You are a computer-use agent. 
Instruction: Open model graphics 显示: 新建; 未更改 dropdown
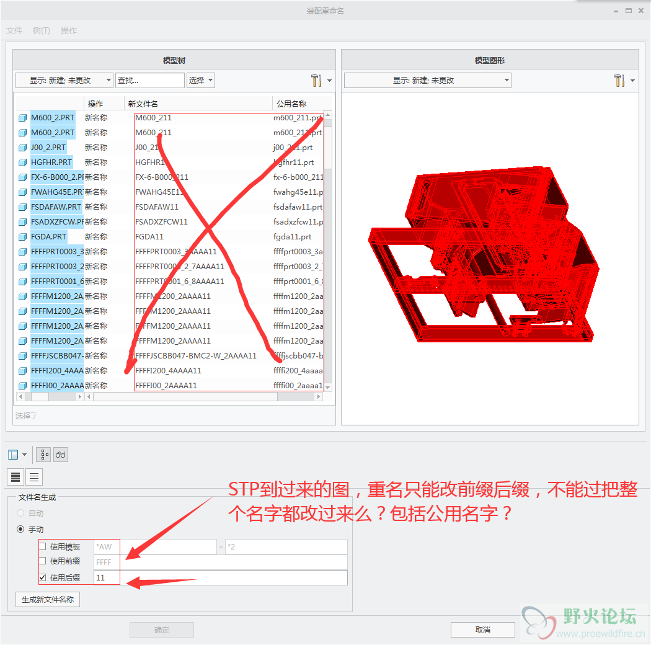coord(428,81)
